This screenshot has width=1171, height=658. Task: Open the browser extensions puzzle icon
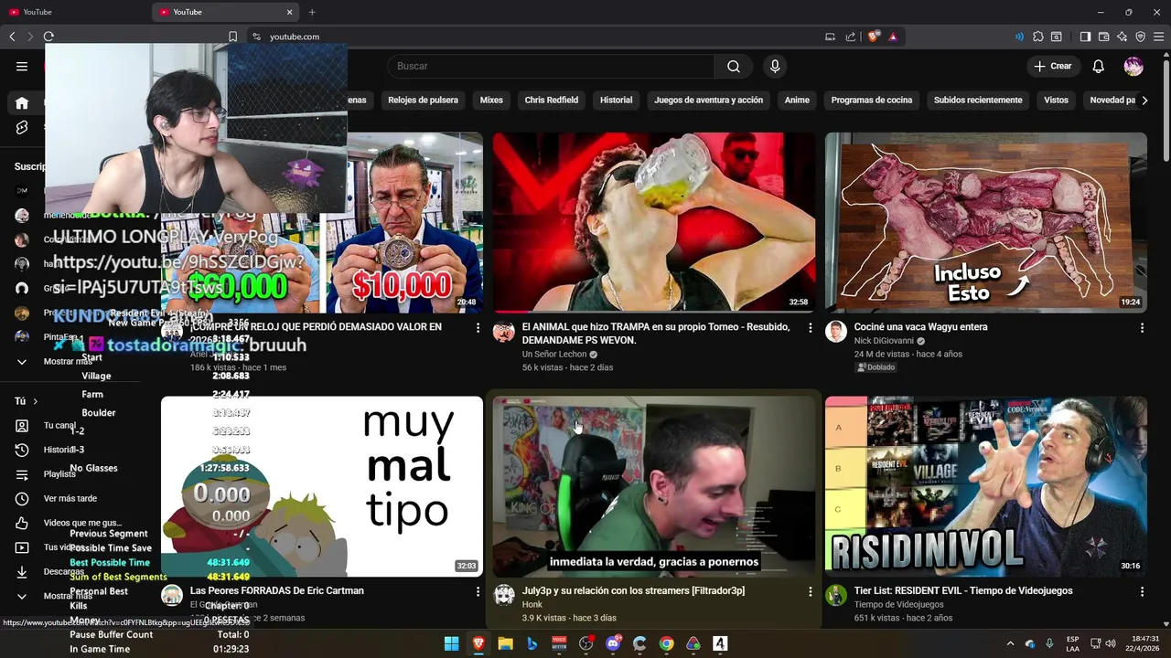click(x=1038, y=37)
